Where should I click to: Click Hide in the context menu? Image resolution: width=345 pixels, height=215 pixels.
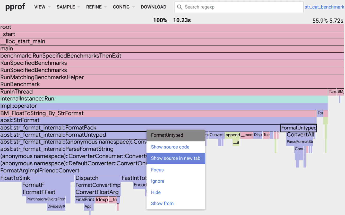tap(156, 192)
